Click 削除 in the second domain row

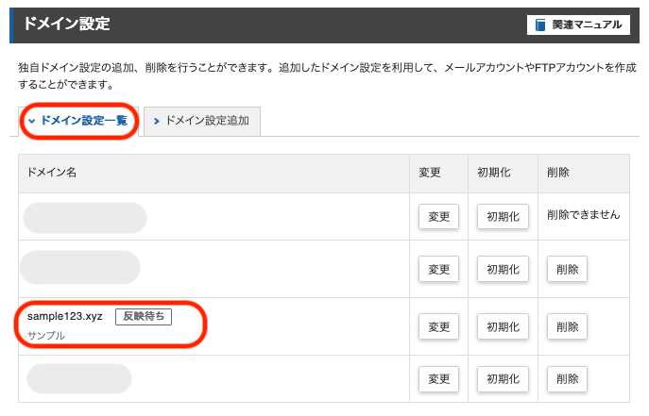[x=567, y=270]
